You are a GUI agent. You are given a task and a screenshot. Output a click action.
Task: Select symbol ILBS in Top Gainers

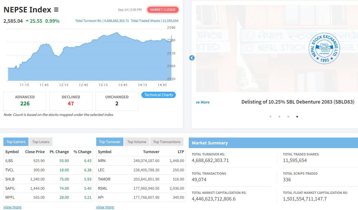(9, 161)
